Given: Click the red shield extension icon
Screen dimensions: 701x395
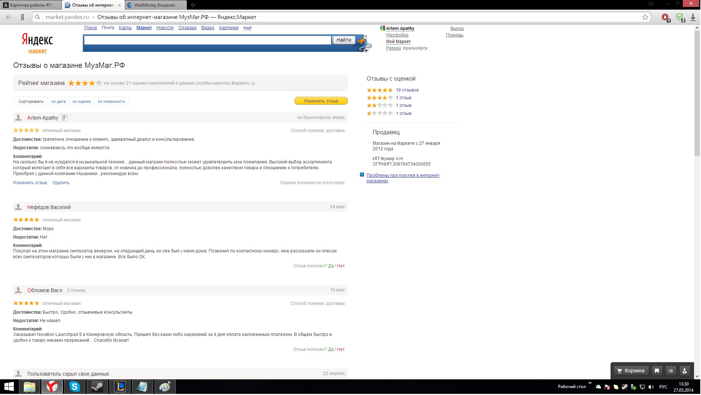Looking at the screenshot, I should [x=666, y=18].
